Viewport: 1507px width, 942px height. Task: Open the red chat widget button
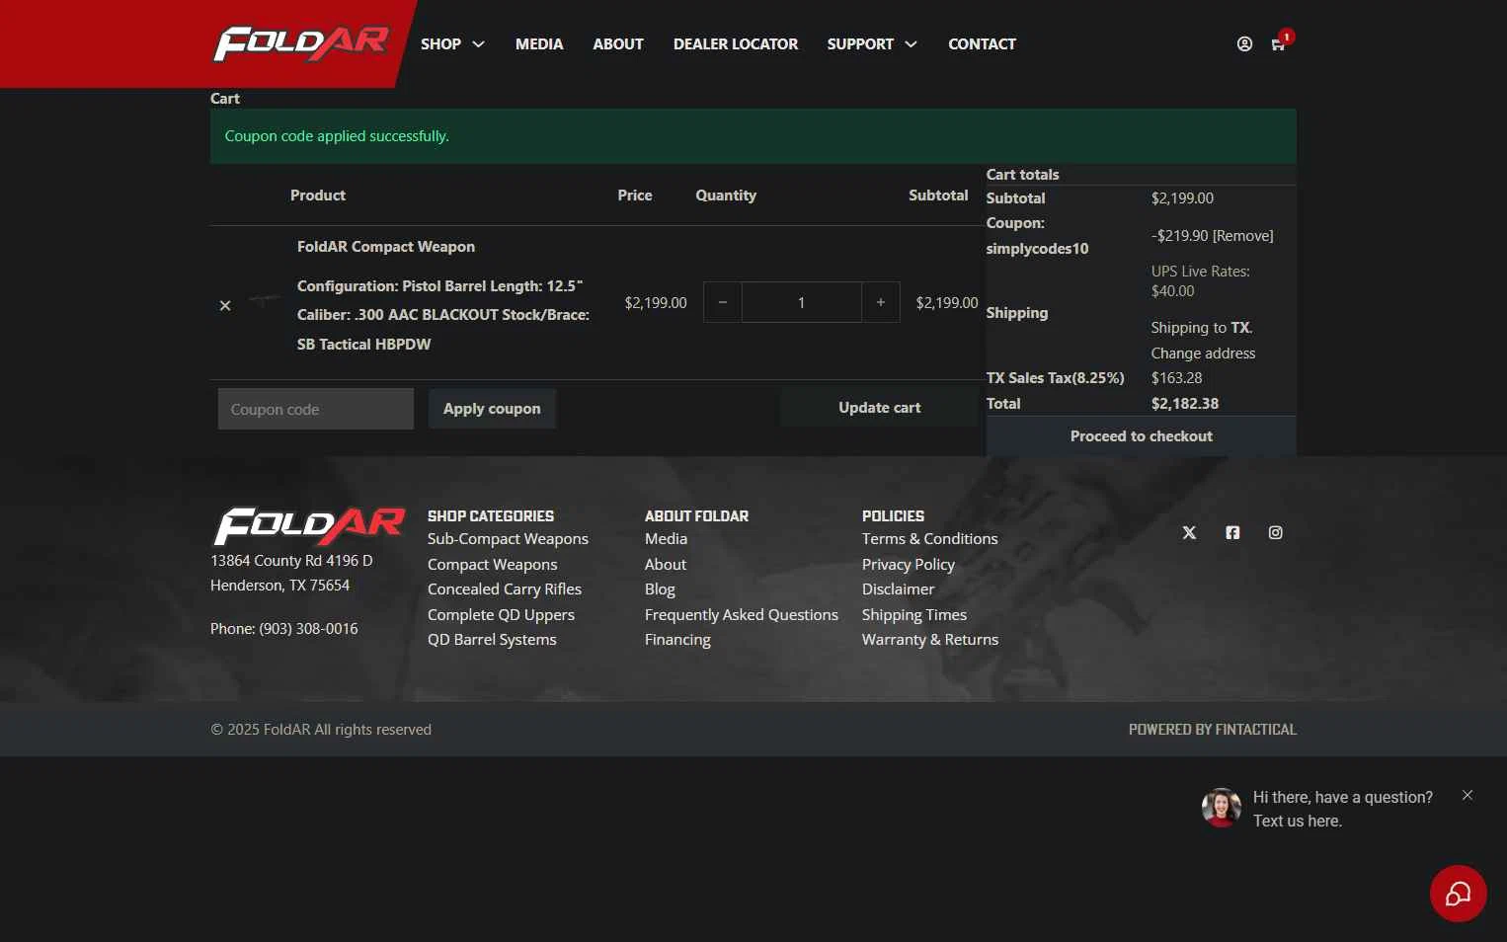1459,894
